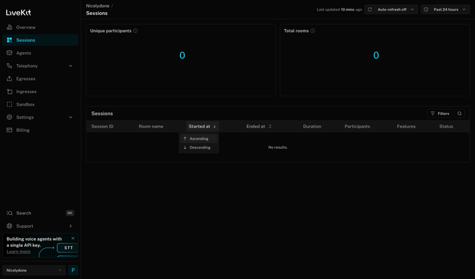The image size is (475, 279).
Task: Open the Nicelydone project selector
Action: point(34,270)
